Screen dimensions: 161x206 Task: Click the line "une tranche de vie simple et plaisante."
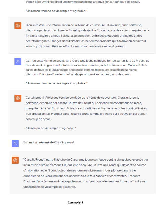click(50, 187)
